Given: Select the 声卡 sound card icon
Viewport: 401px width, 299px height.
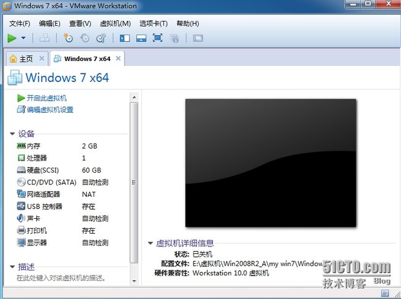Looking at the screenshot, I should coord(21,218).
